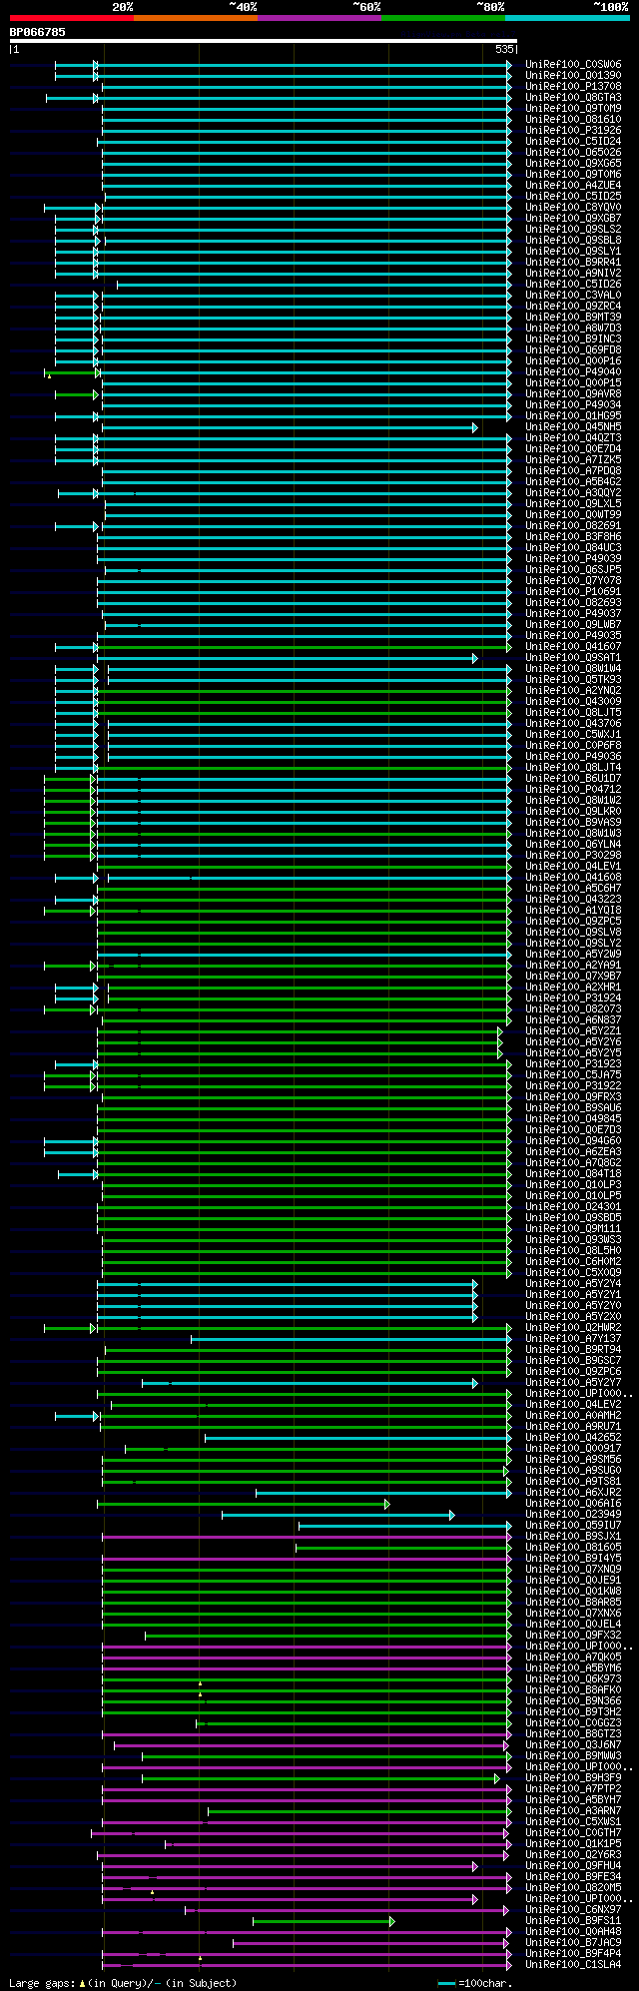Click the label UniRef100_B9SAU6
This screenshot has width=639, height=1991.
573,1108
